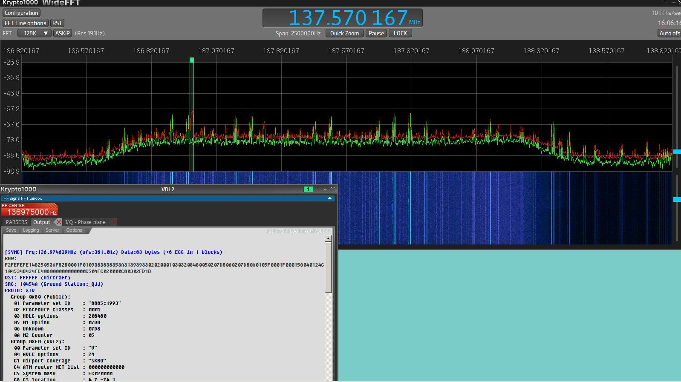Close the I/Q - Phase plane tab
The image size is (681, 382).
click(x=113, y=222)
